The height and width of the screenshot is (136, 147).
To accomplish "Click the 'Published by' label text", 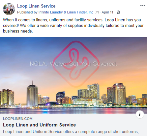I will 27,12.
